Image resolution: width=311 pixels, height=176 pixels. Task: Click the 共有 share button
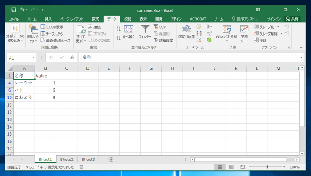(x=292, y=19)
